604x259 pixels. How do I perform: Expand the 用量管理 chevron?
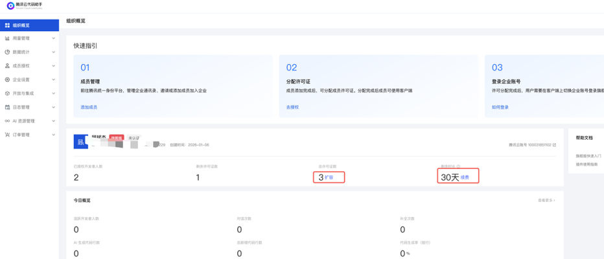53,39
